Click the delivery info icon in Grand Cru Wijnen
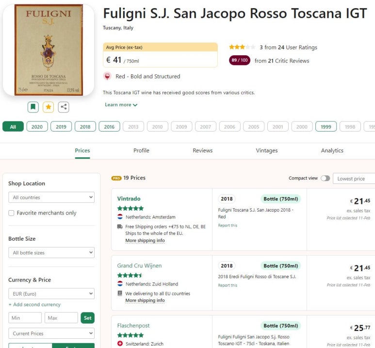Viewport: 375px width, 348px height. 120,293
